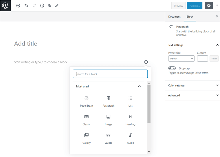
Task: Click the Search for a block field
Action: 110,74
